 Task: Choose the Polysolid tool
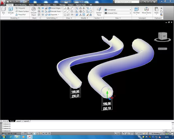point(21,8)
